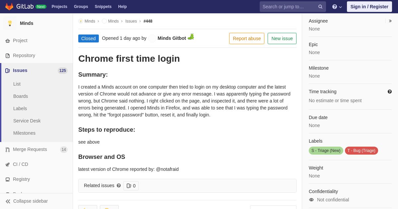Open the Snippets menu item
Viewport: 398px width, 209px height.
(x=103, y=7)
